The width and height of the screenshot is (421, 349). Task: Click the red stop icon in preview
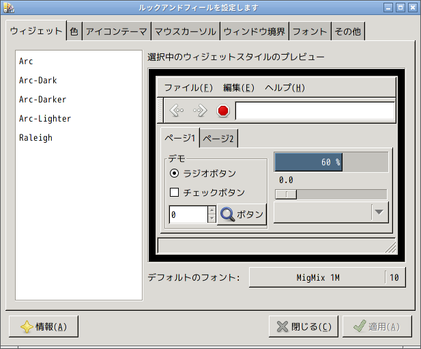point(223,111)
